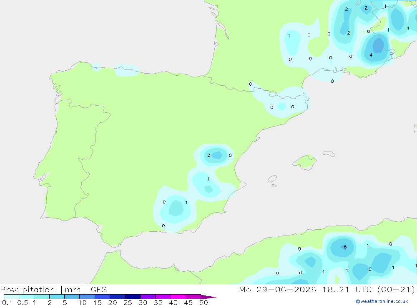Screen dimensions: 417x305
Task: Choose the 15–20 mm royal blue swatch
Action: [103, 297]
